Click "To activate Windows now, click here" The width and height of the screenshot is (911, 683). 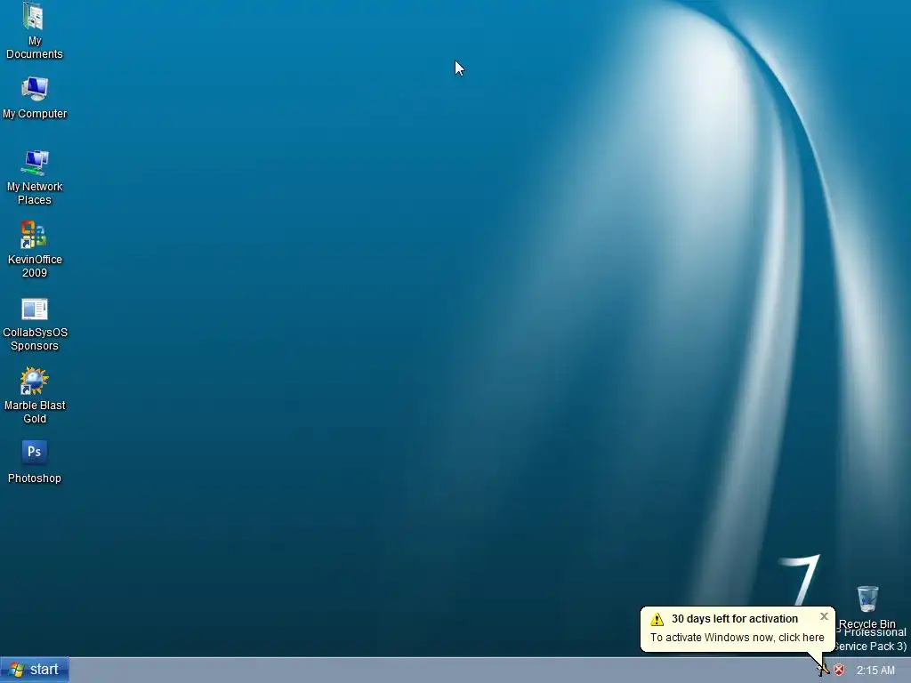(x=737, y=638)
